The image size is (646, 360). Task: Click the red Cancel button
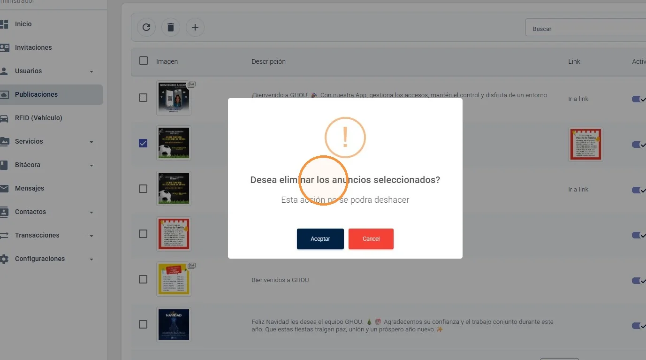pyautogui.click(x=371, y=239)
